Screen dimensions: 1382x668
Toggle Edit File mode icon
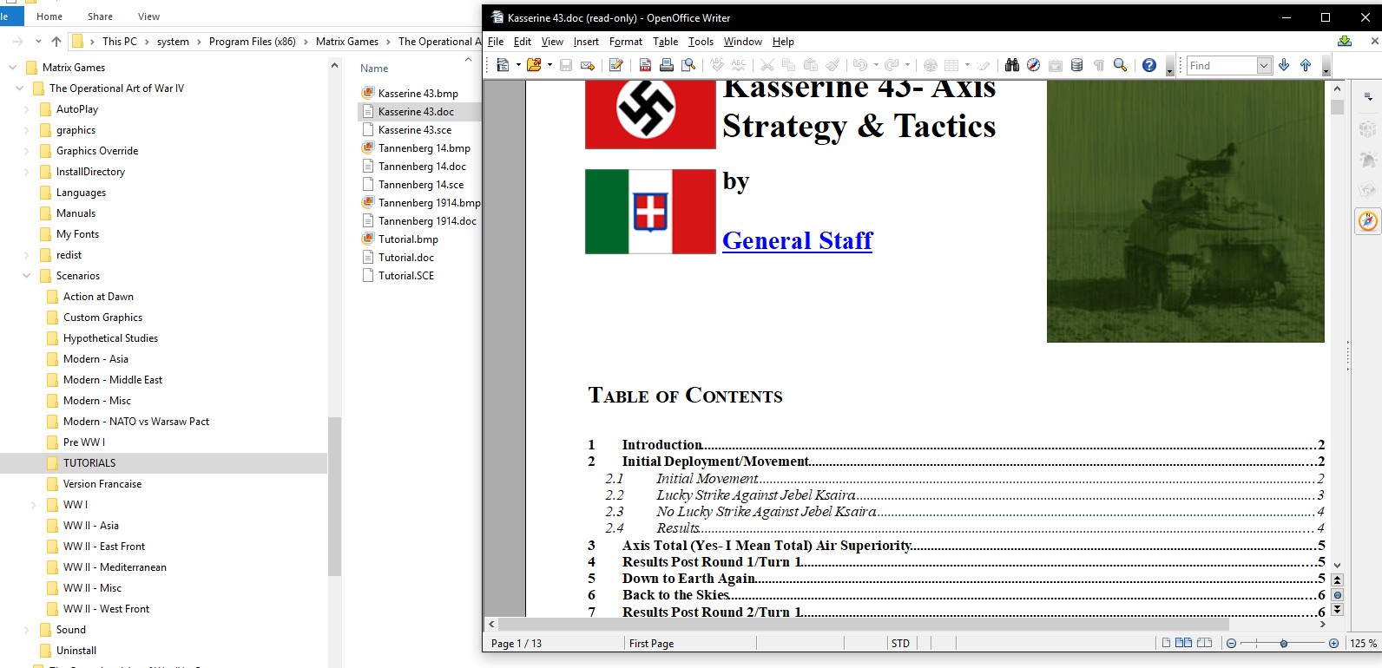pyautogui.click(x=616, y=65)
